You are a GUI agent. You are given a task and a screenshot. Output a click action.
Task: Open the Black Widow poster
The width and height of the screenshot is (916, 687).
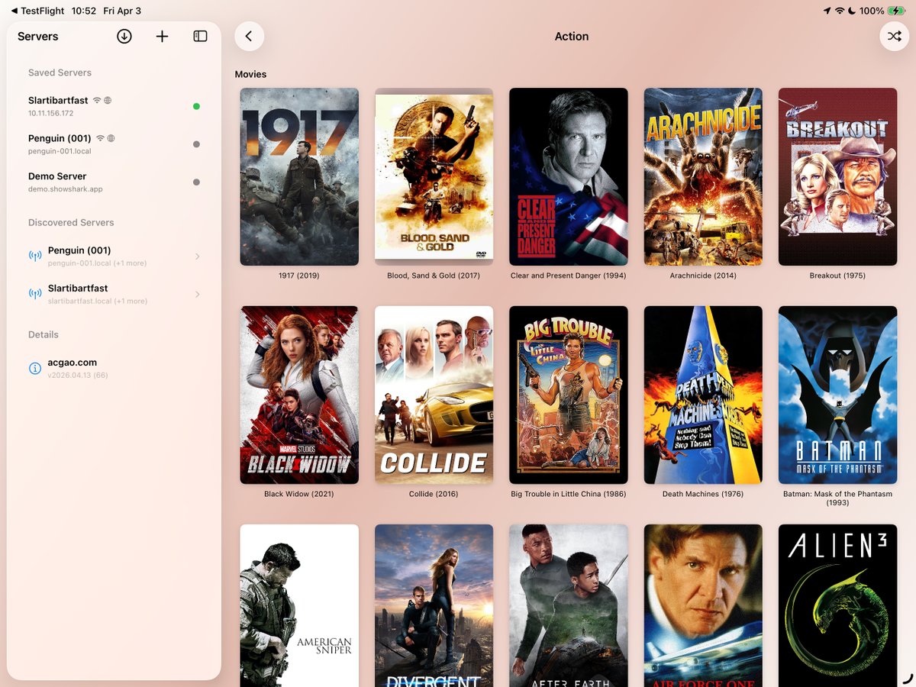pyautogui.click(x=299, y=395)
